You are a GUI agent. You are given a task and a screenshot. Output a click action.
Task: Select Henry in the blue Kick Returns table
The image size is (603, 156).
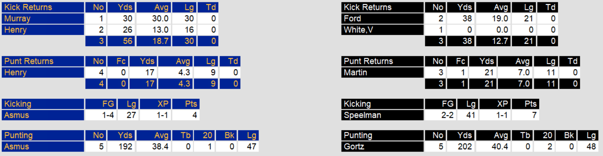pos(15,30)
